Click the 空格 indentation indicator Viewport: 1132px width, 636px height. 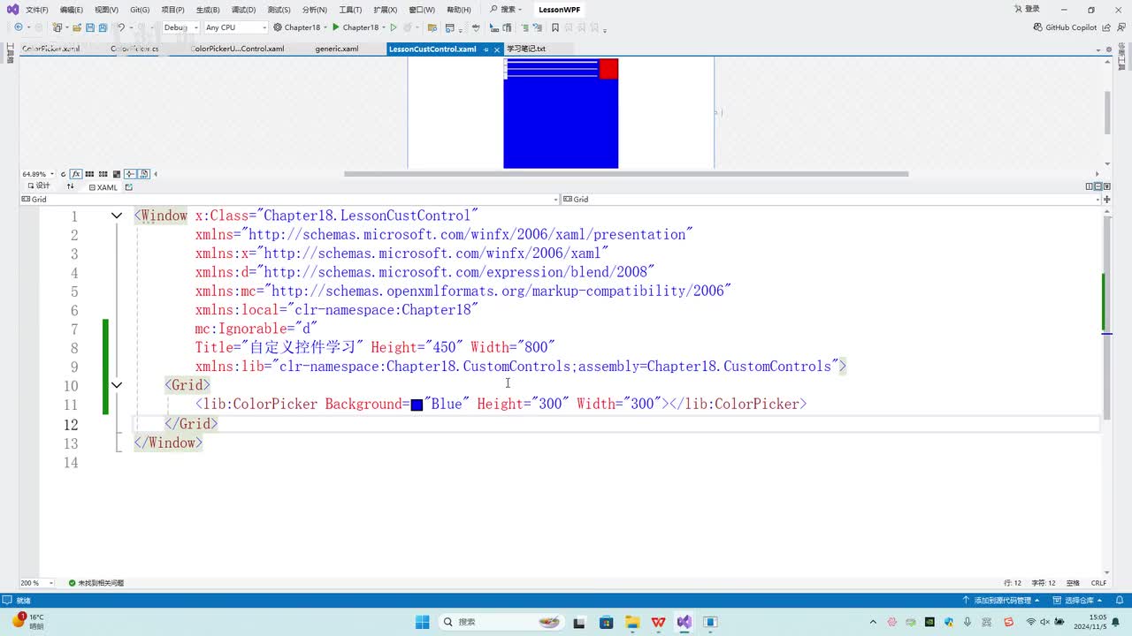point(1073,583)
